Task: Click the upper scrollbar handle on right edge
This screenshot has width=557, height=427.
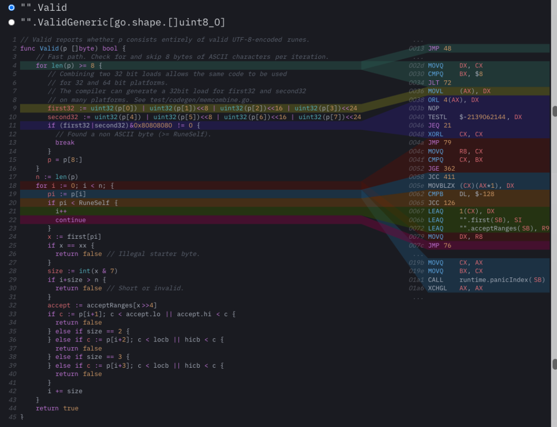Action: pos(554,111)
